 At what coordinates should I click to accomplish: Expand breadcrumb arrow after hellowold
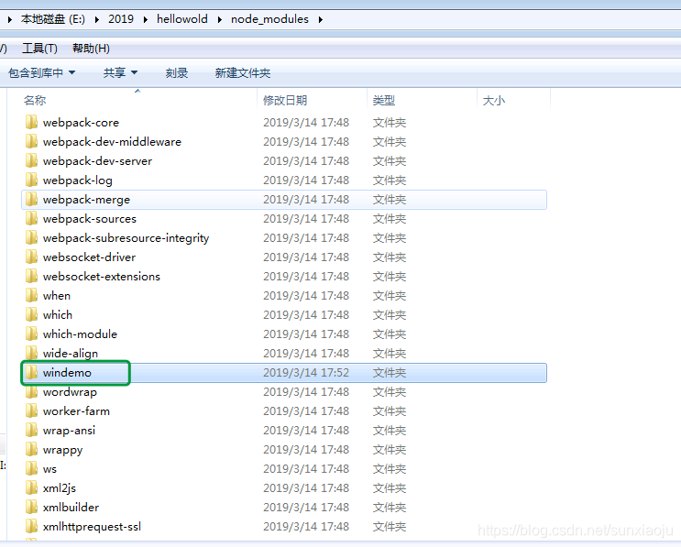[x=220, y=19]
